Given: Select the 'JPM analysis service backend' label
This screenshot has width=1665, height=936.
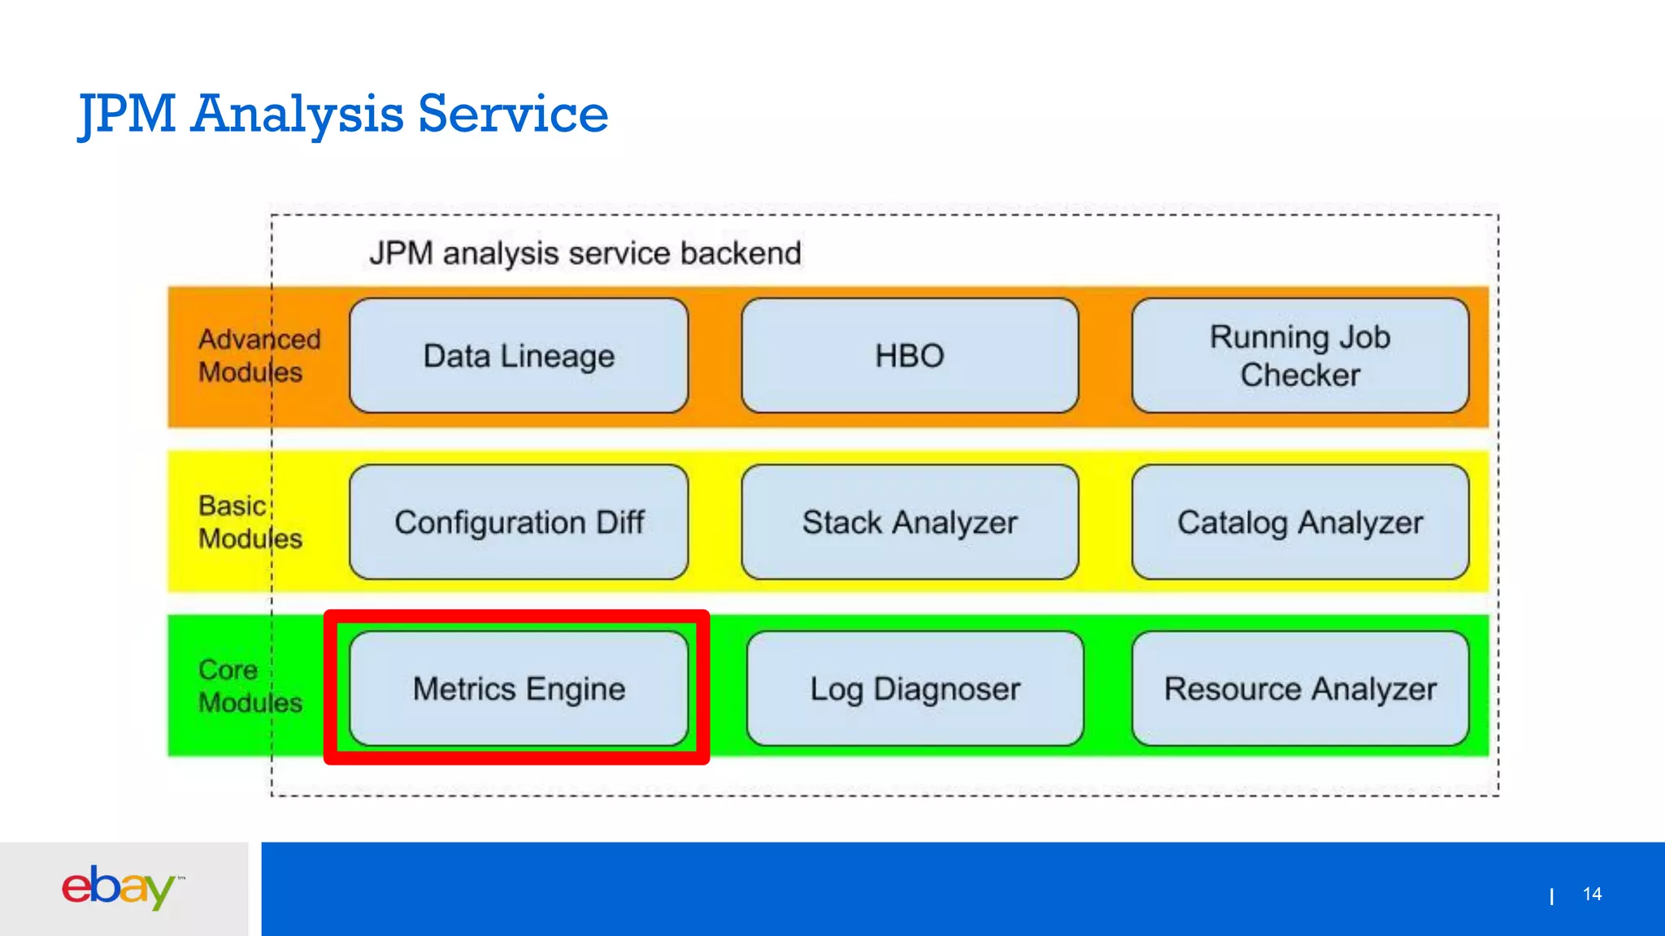Looking at the screenshot, I should (585, 253).
